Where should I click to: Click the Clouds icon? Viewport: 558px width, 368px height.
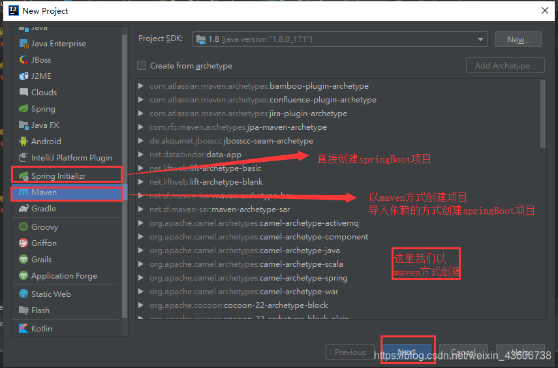click(x=23, y=93)
